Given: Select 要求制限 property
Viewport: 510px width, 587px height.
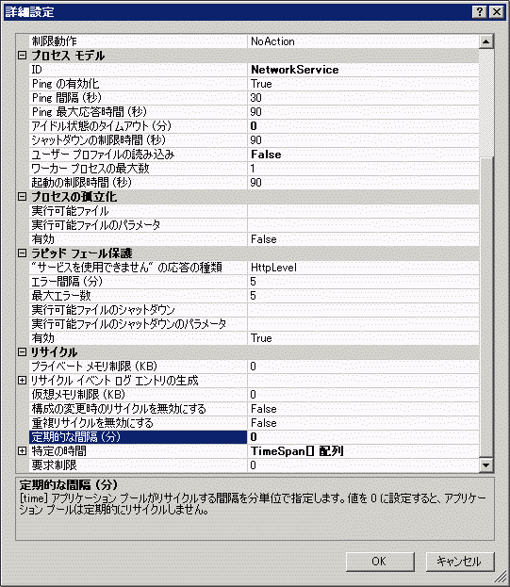Looking at the screenshot, I should click(139, 465).
